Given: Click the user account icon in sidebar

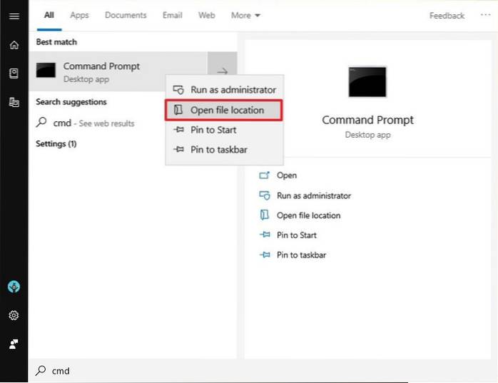Looking at the screenshot, I should [14, 344].
